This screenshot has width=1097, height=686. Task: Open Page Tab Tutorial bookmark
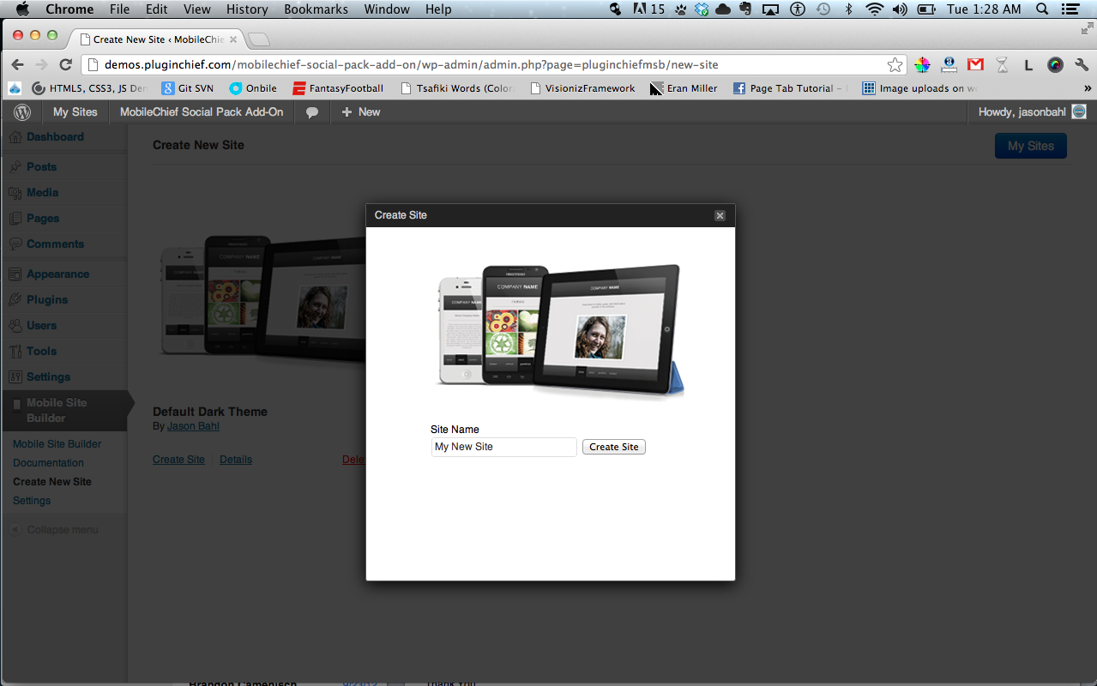pos(791,88)
